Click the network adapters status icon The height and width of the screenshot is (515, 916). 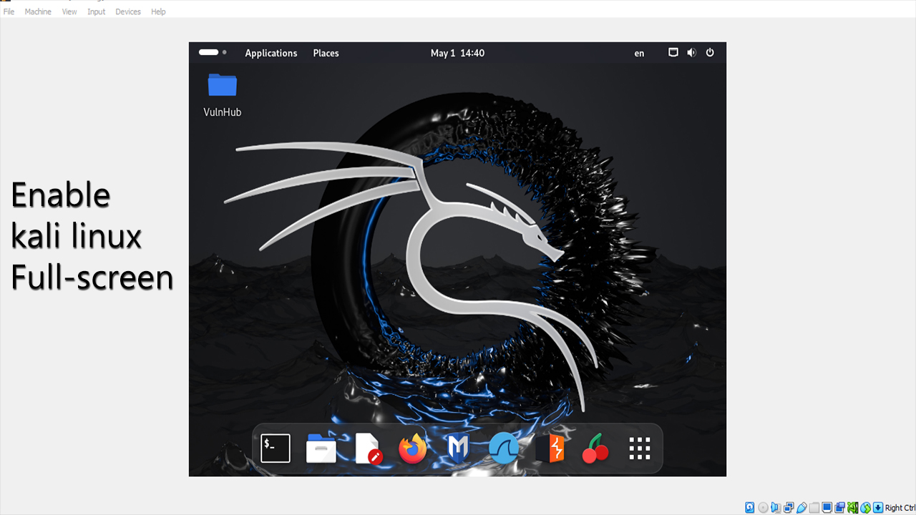click(789, 508)
